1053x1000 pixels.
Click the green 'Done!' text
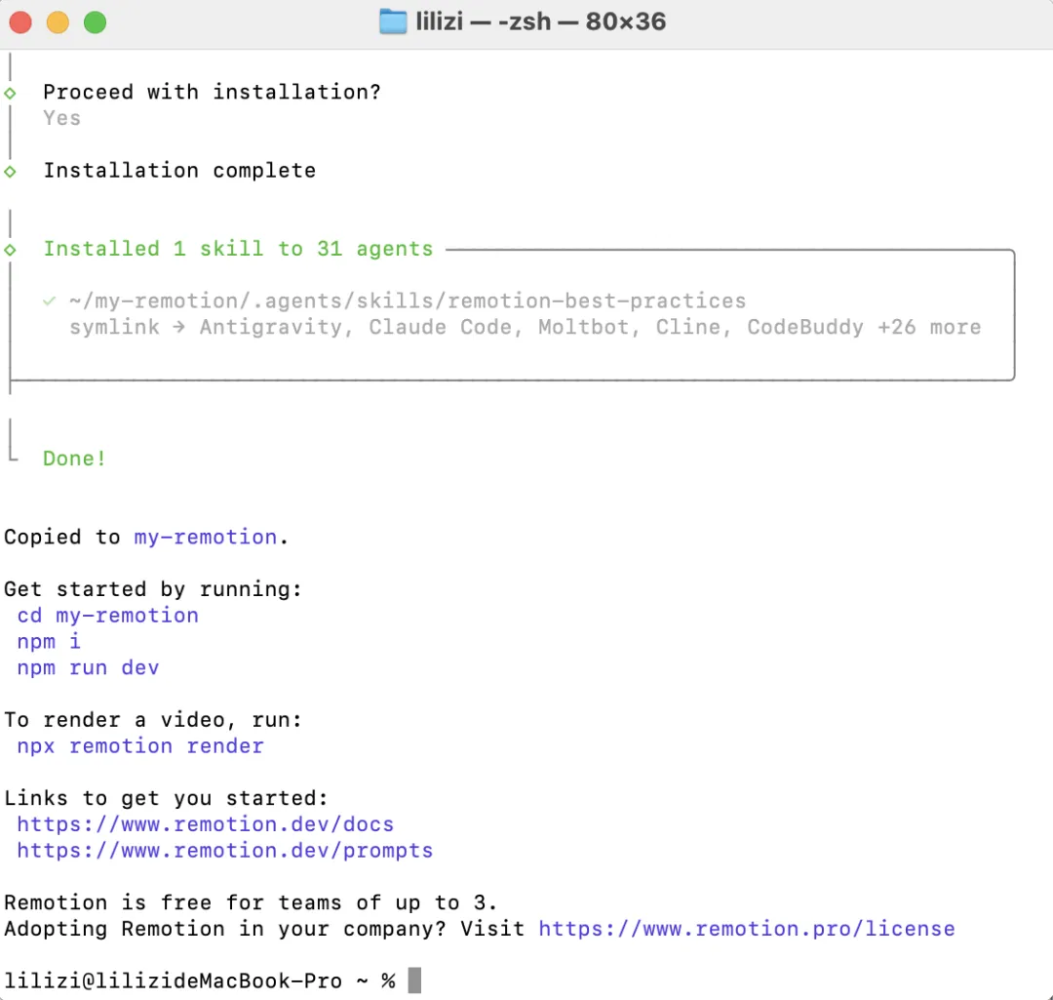[x=74, y=459]
